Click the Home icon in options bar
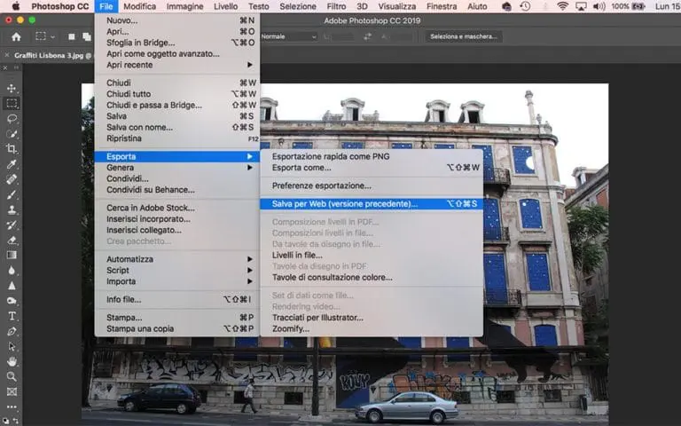The width and height of the screenshot is (681, 426). tap(16, 37)
